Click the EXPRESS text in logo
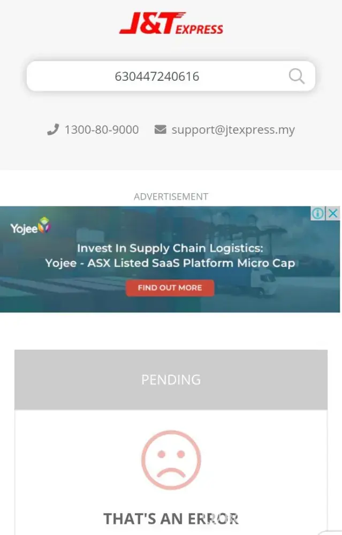Screen dimensions: 342x535 199,29
